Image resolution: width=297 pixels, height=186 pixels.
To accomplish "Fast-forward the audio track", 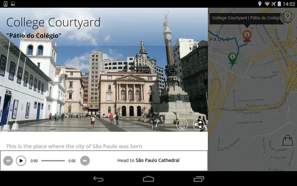I will coord(85,161).
